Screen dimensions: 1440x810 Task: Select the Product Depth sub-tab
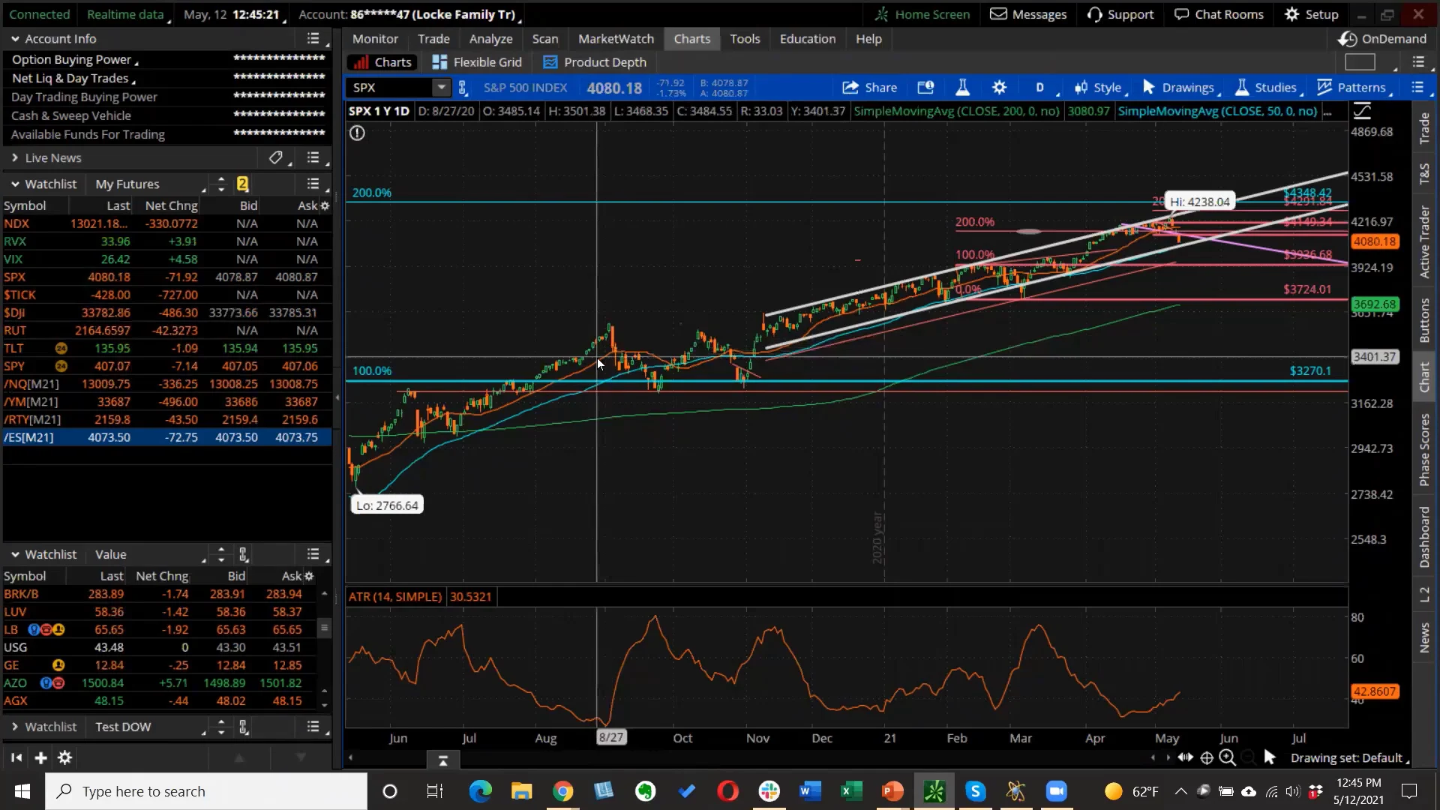coord(595,62)
